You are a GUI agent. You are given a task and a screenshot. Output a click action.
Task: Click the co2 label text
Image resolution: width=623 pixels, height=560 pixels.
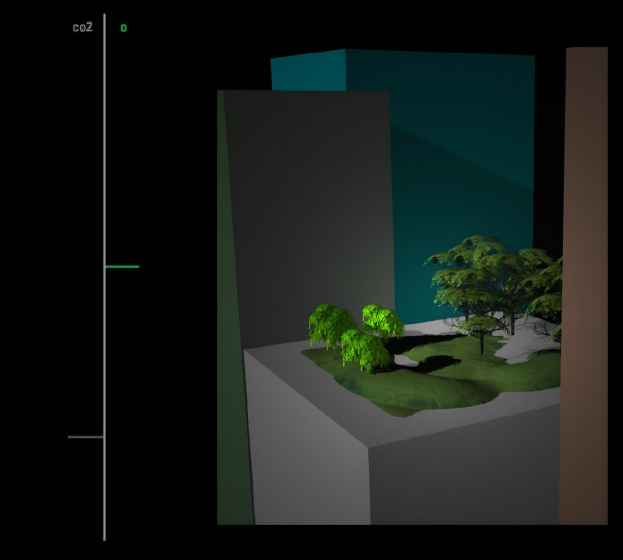point(82,27)
